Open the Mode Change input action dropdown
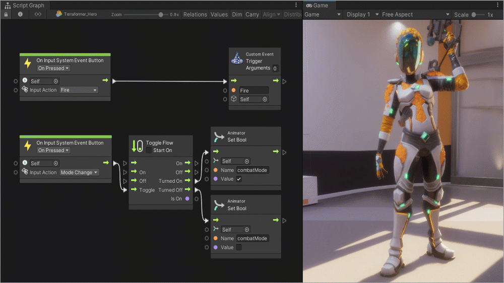504x283 pixels. (x=79, y=172)
